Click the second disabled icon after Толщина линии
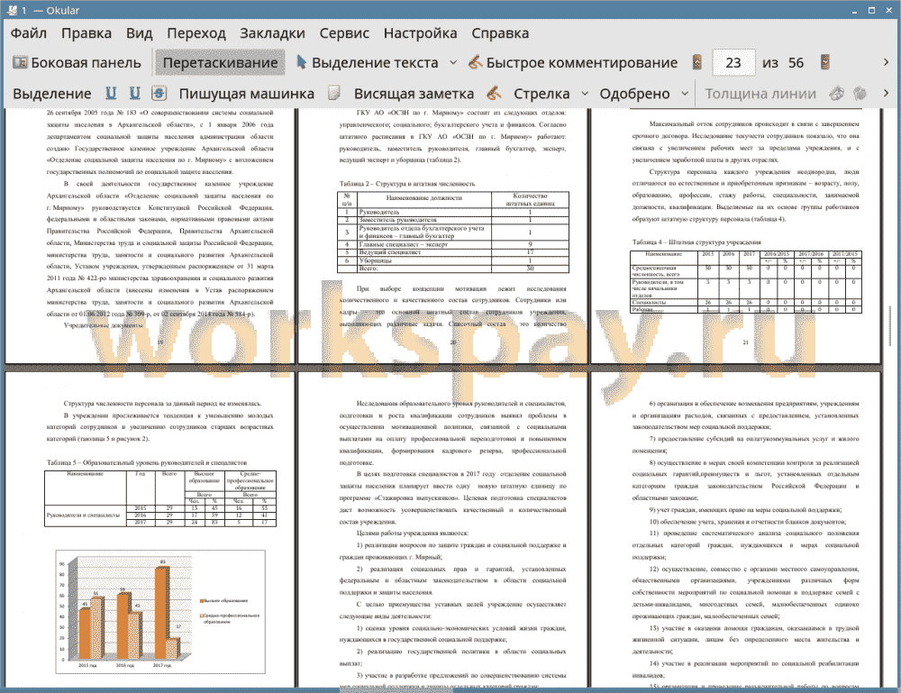 point(860,93)
